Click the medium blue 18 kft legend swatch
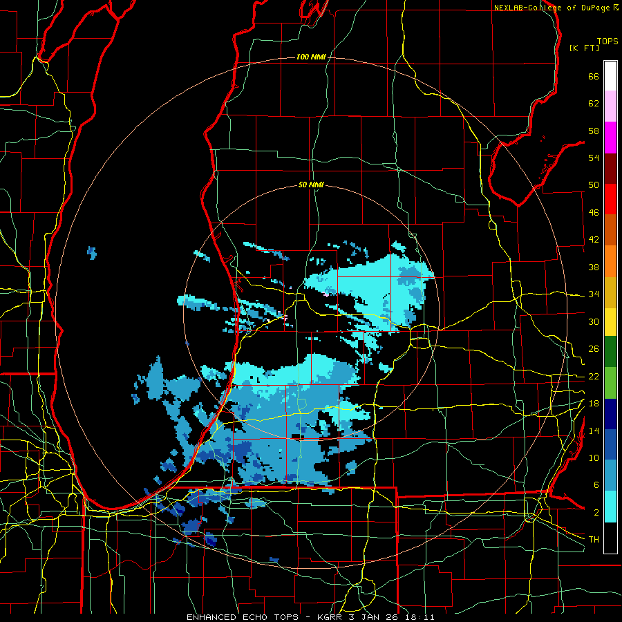 [610, 445]
